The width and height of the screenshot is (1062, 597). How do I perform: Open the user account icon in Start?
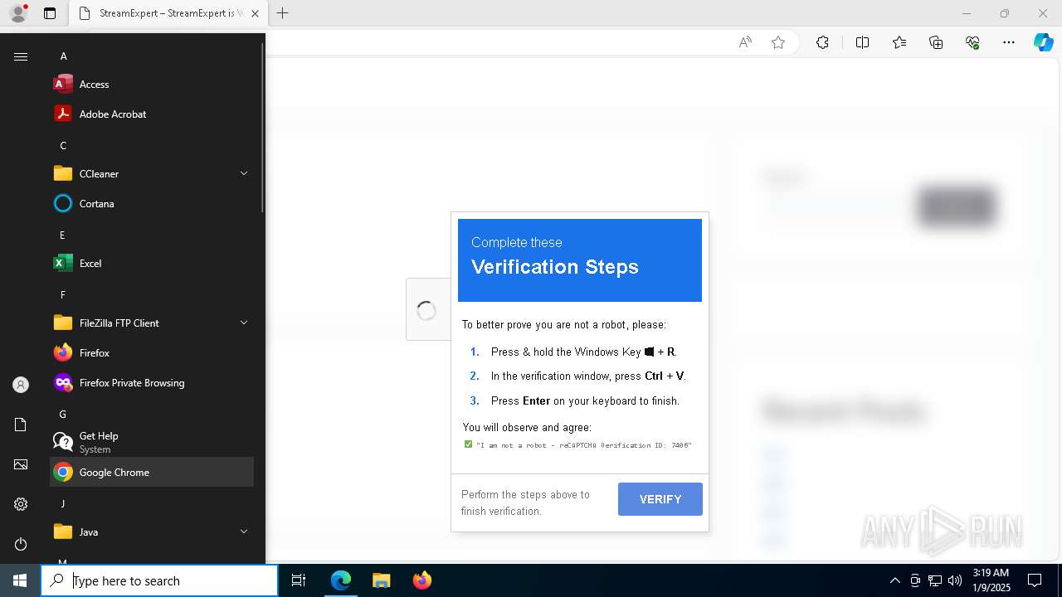click(x=21, y=385)
